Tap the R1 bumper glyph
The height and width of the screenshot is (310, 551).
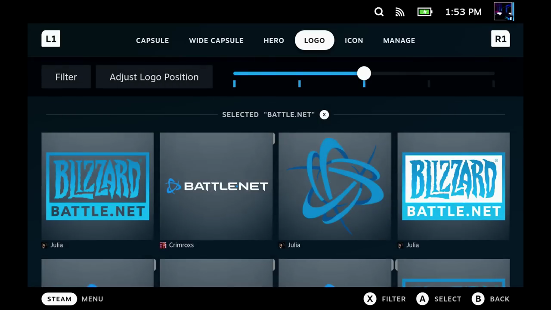(x=501, y=39)
